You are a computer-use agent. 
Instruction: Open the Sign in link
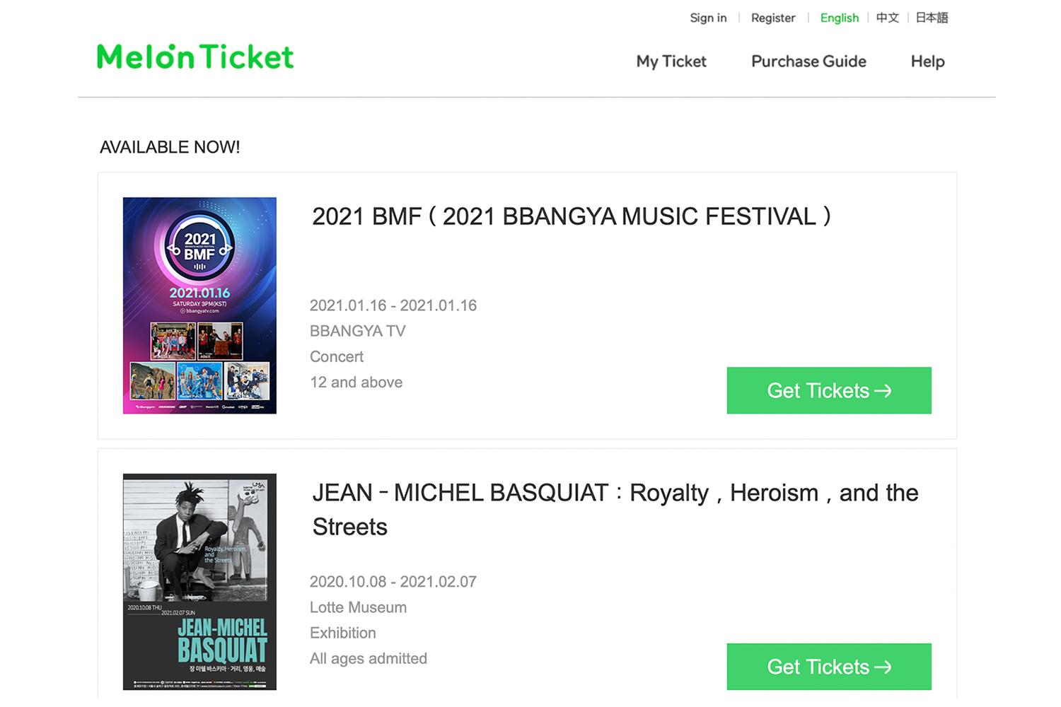tap(708, 18)
